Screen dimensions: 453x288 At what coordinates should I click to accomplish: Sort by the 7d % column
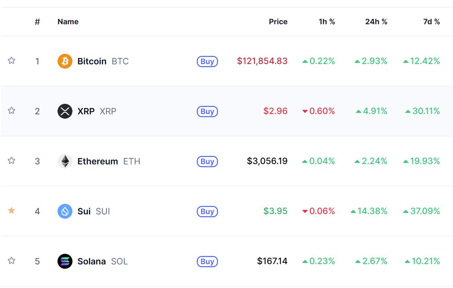431,22
